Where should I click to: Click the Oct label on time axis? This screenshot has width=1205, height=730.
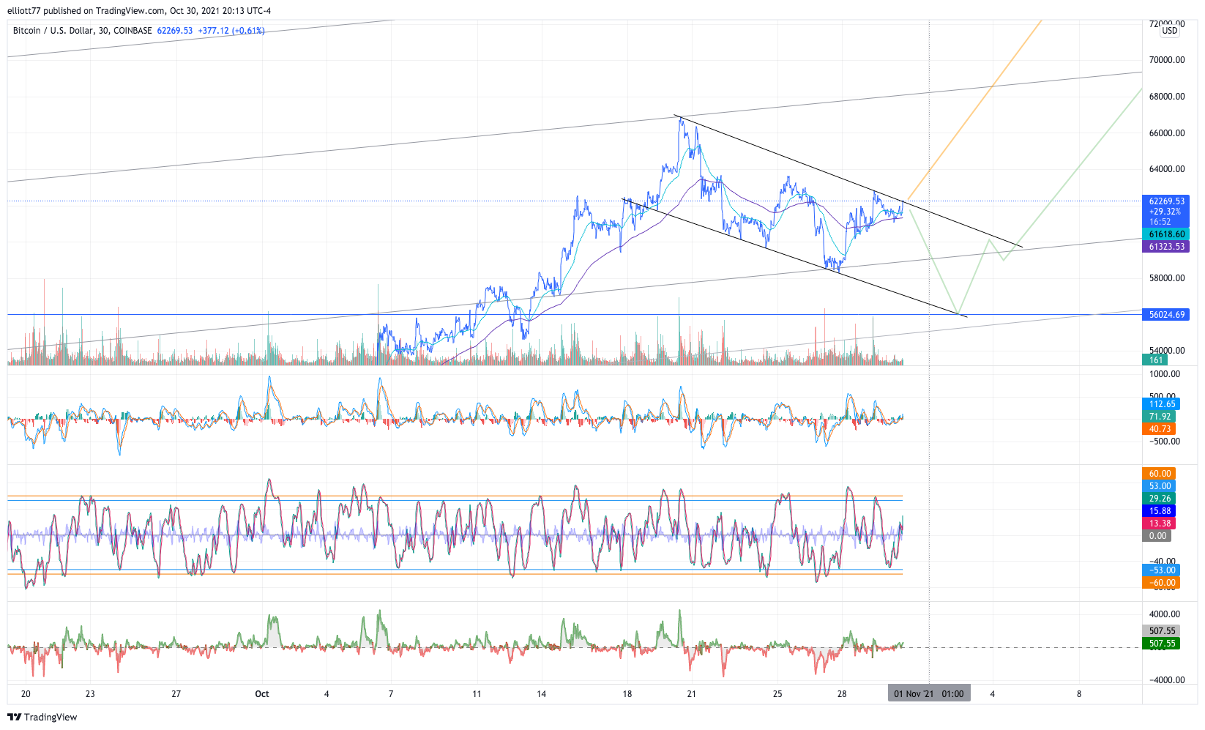pyautogui.click(x=262, y=694)
